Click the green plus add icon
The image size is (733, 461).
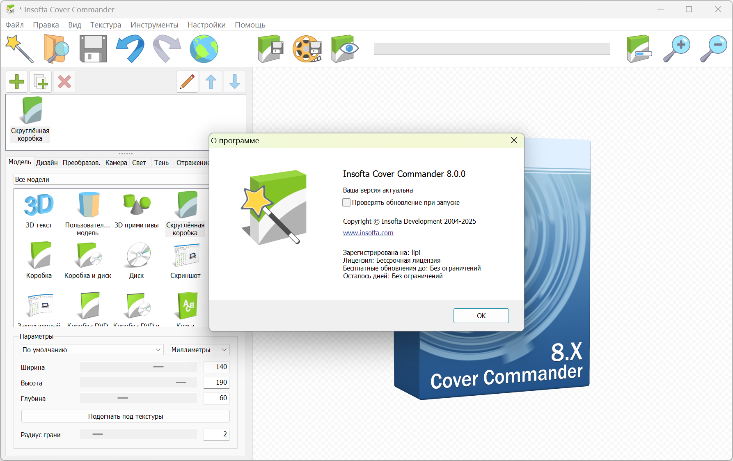[17, 82]
